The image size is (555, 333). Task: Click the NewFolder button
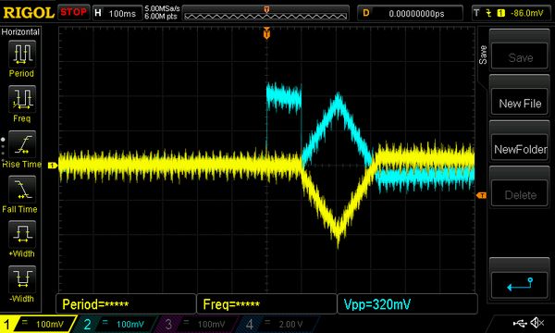click(x=520, y=149)
